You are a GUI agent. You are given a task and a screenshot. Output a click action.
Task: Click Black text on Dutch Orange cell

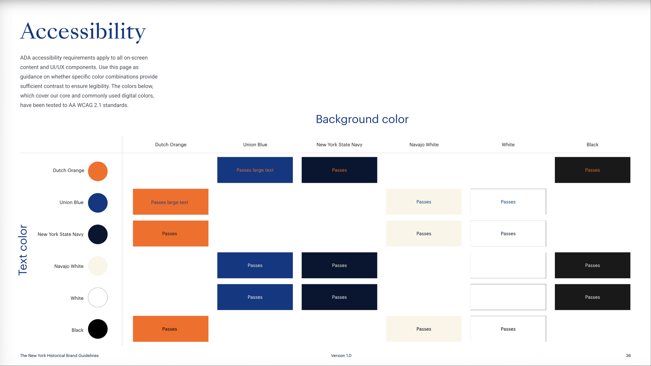171,329
